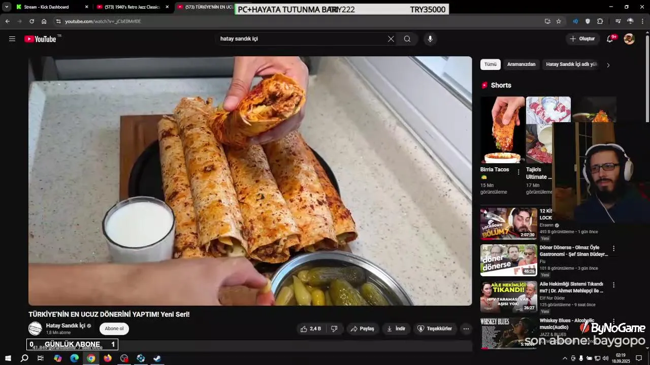This screenshot has height=365, width=650.
Task: Open volume control in system tray
Action: point(605,358)
